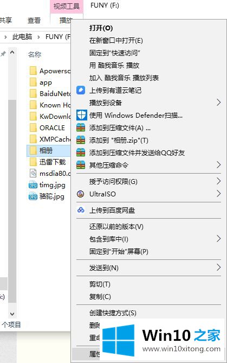
Task: Expand the 包含到库中(I) submenu arrow
Action: 218,239
